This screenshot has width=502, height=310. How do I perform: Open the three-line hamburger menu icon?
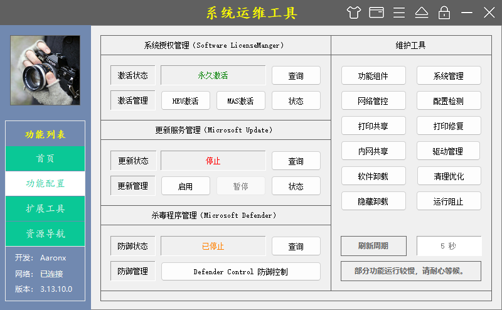399,13
